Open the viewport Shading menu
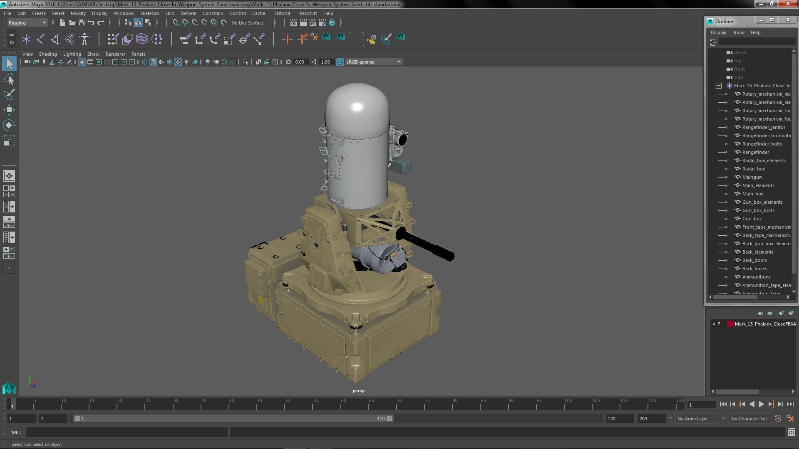 [x=48, y=54]
